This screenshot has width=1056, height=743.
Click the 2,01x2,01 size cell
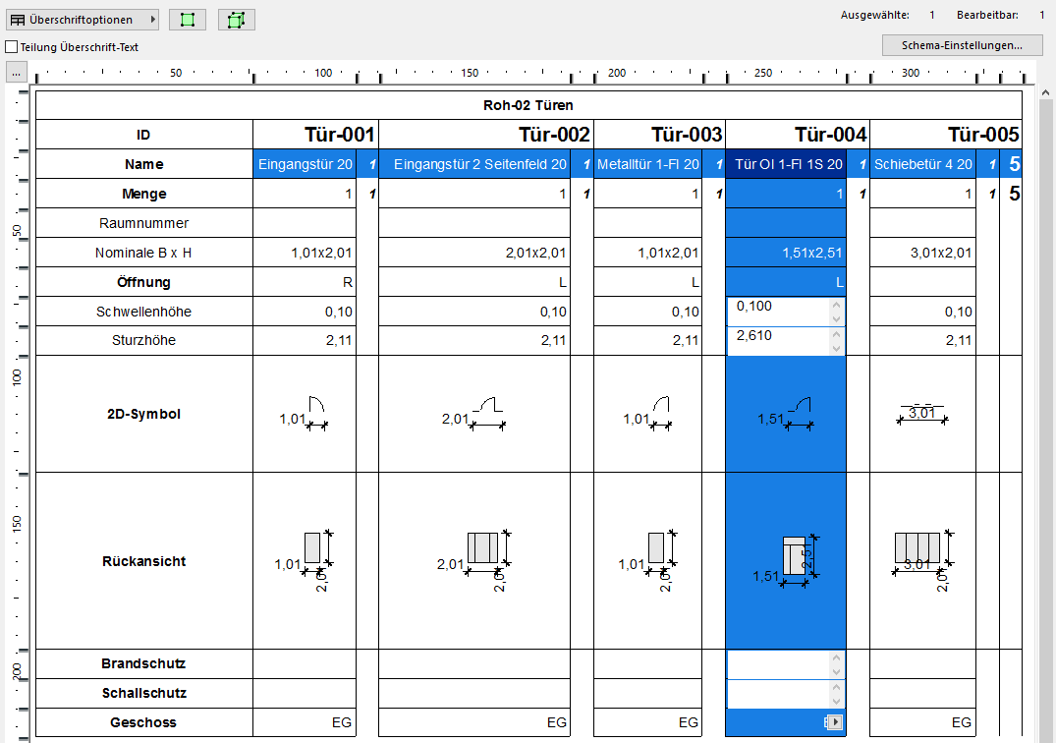pyautogui.click(x=474, y=253)
